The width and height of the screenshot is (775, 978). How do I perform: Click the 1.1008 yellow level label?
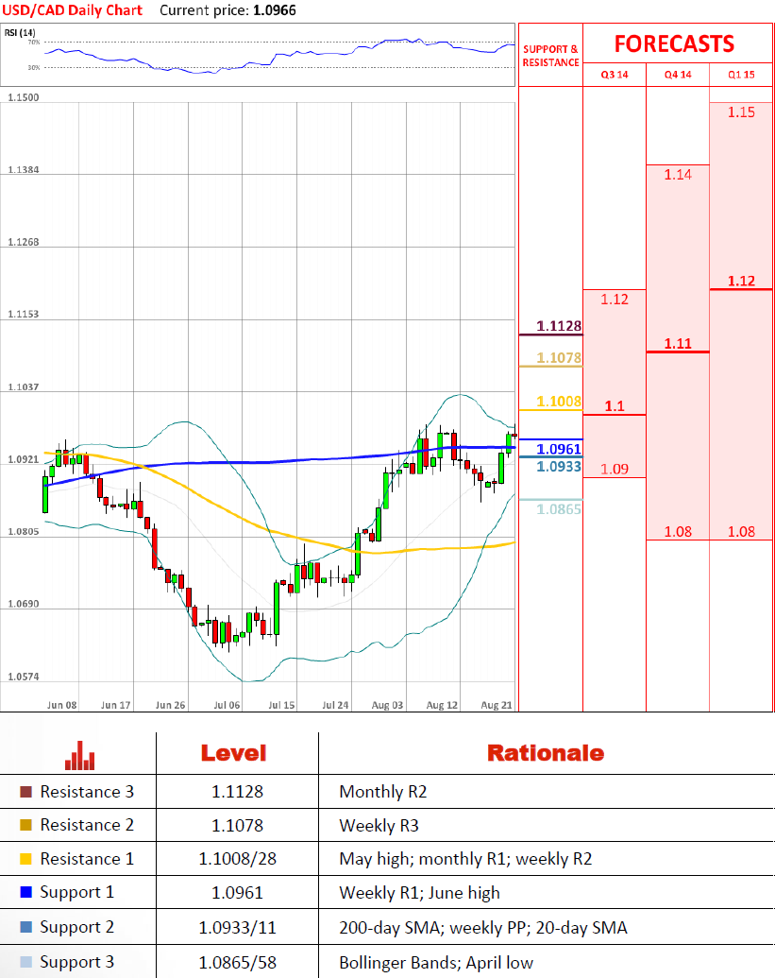(559, 401)
